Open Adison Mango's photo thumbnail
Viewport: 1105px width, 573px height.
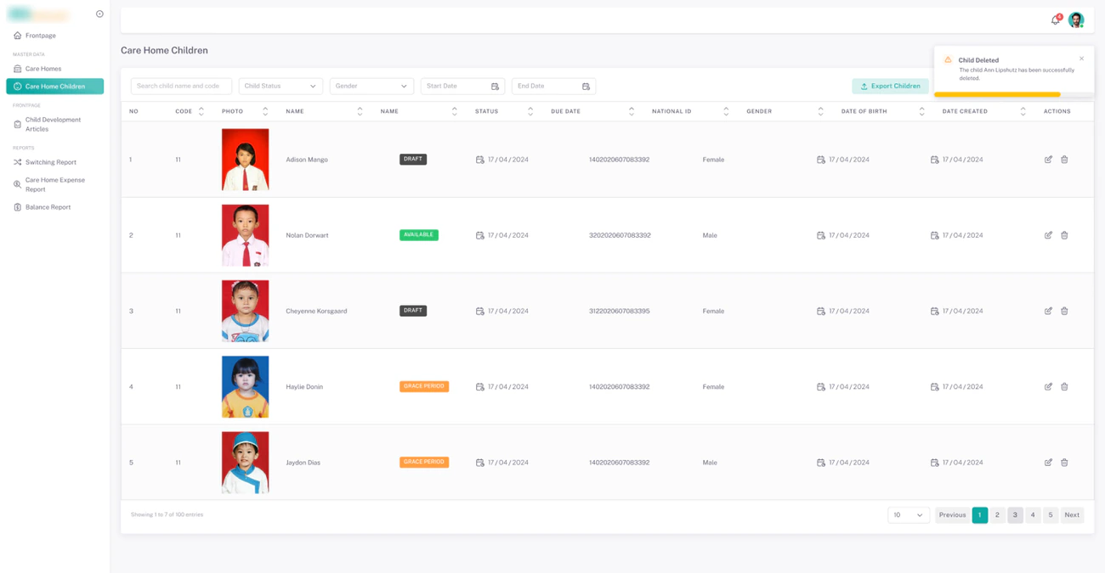245,160
